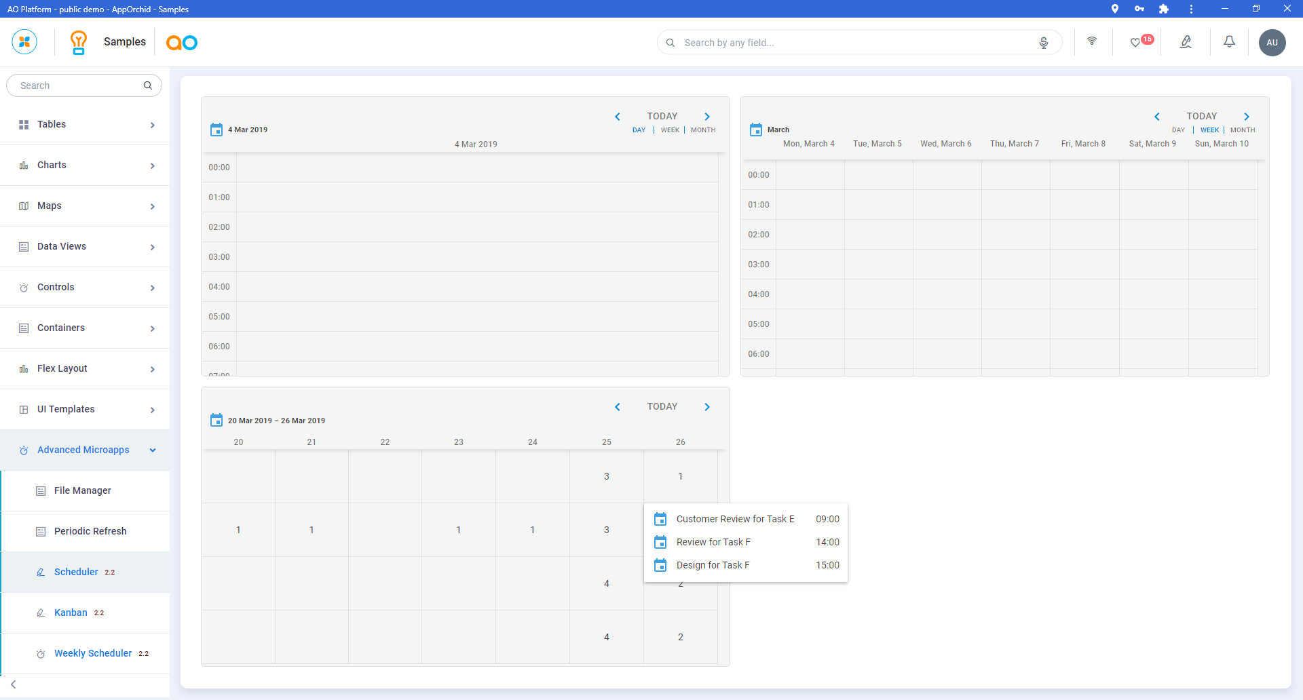
Task: Switch day scheduler to WEEK view
Action: 670,130
